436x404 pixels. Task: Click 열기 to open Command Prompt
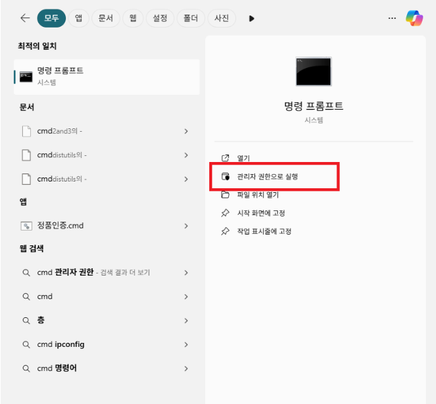coord(243,158)
